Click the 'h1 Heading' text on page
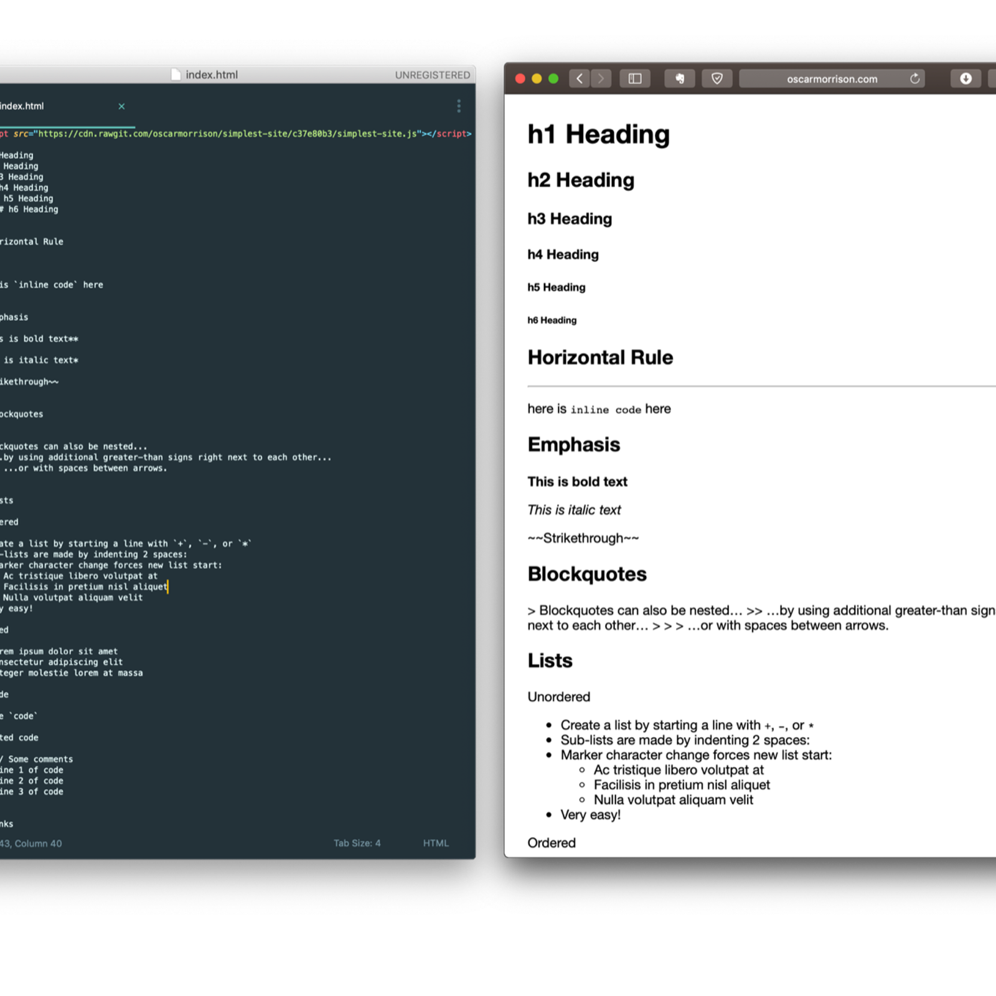Viewport: 996px width, 996px height. click(598, 134)
